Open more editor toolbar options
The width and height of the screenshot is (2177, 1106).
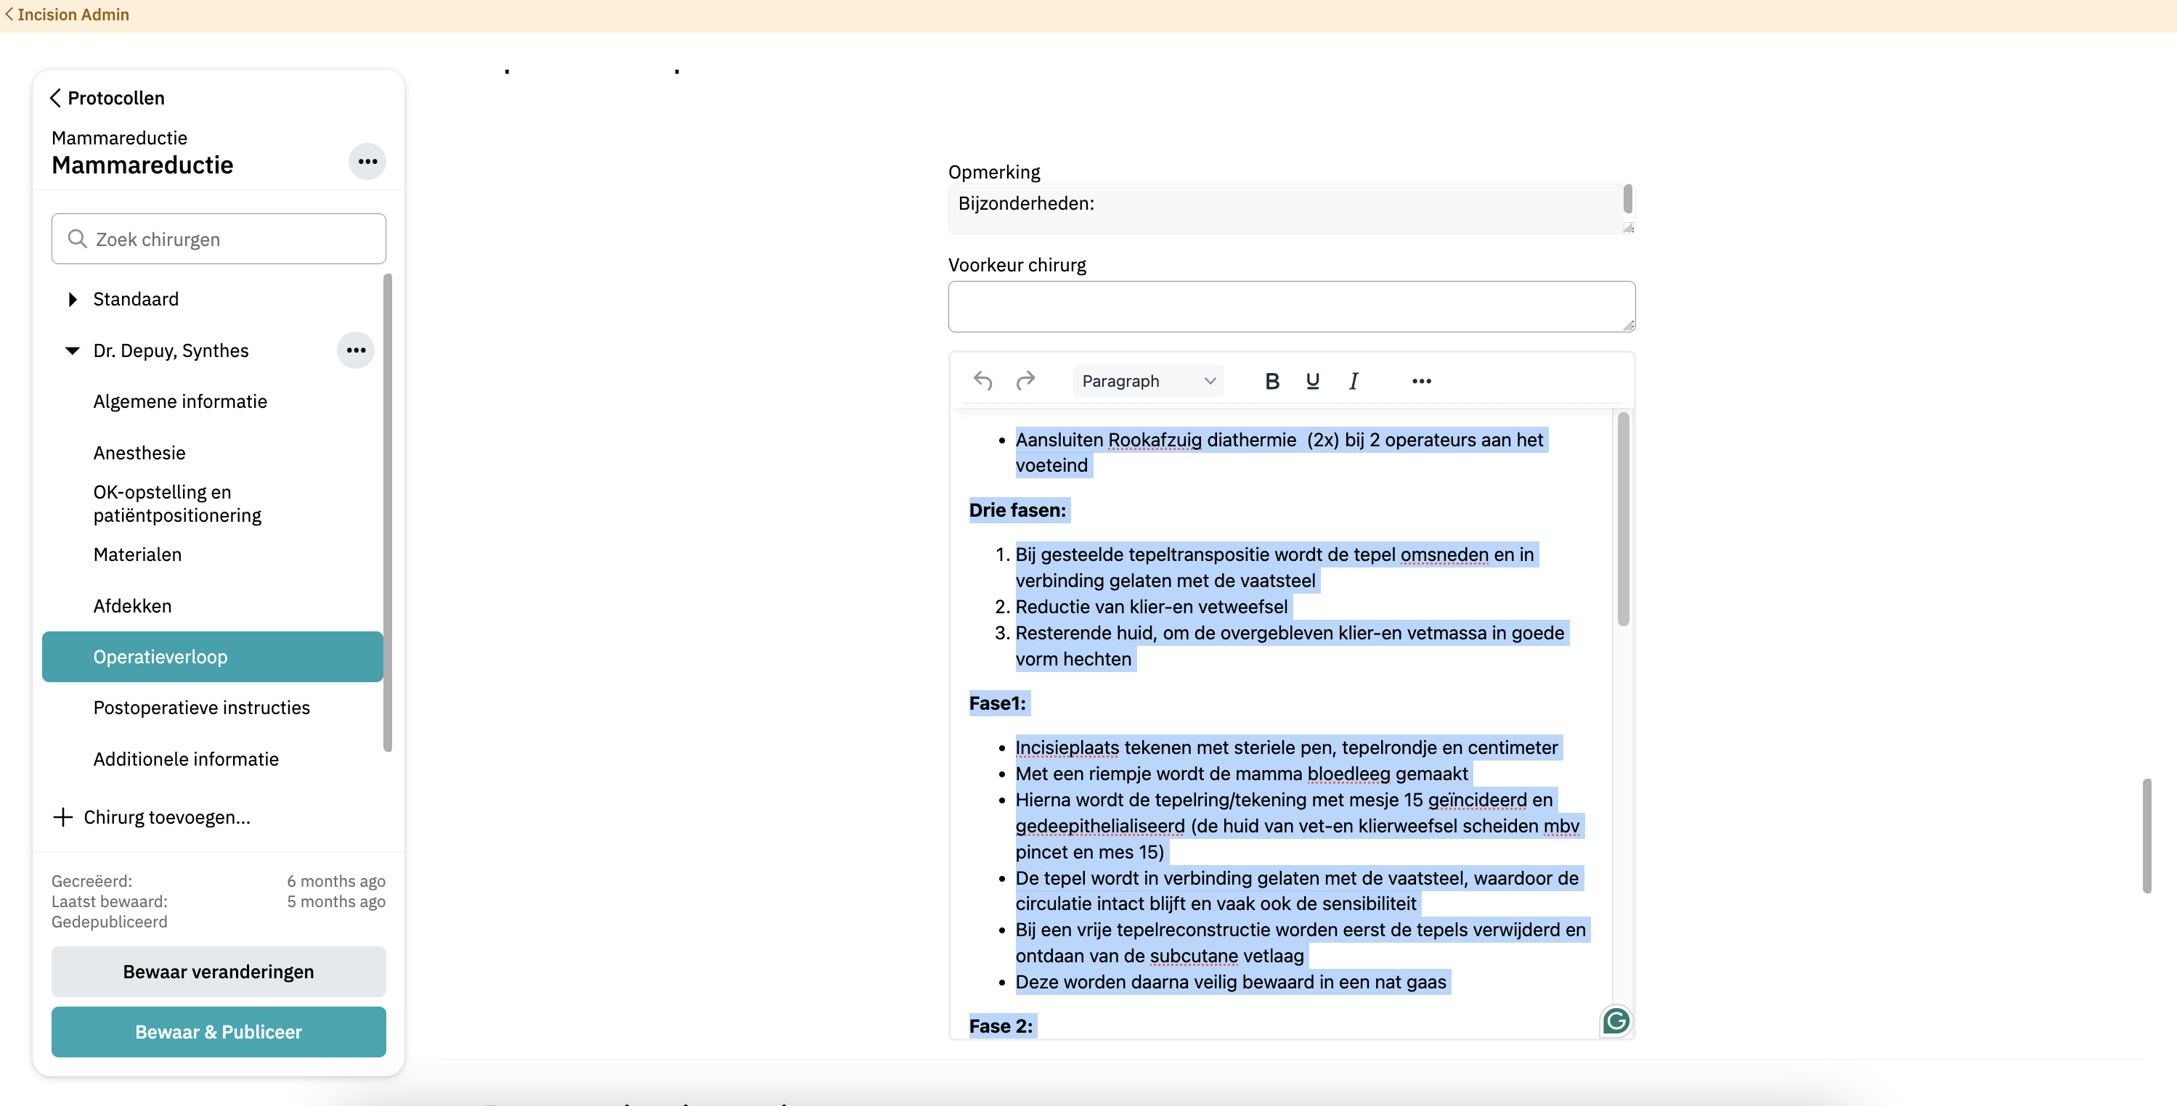(1422, 381)
